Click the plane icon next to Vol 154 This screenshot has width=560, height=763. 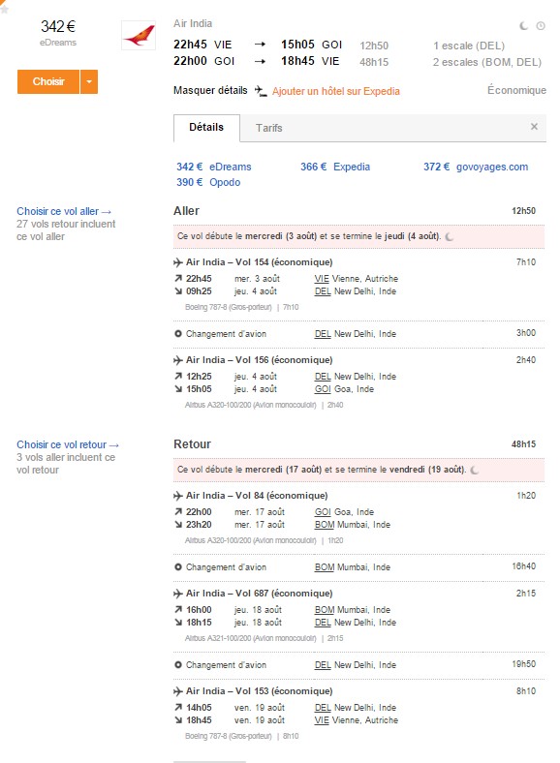tap(178, 262)
